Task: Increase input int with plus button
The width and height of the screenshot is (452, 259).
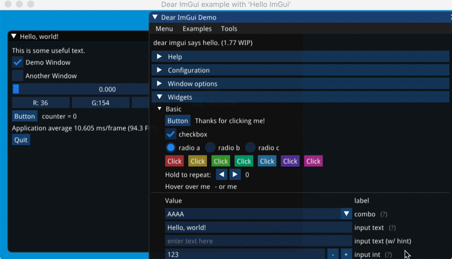Action: point(346,254)
